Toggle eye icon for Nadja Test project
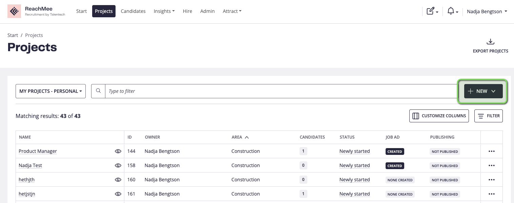The height and width of the screenshot is (203, 514). (118, 166)
